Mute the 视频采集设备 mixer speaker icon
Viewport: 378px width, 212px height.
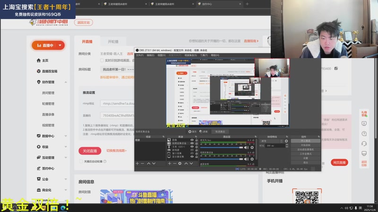pos(246,159)
